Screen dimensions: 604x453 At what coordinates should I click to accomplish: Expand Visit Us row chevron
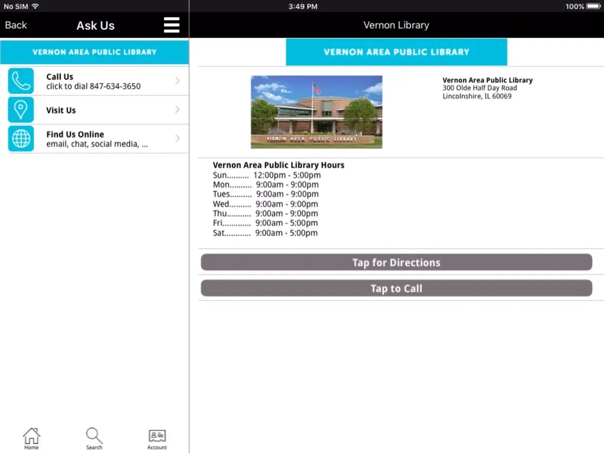(x=178, y=110)
